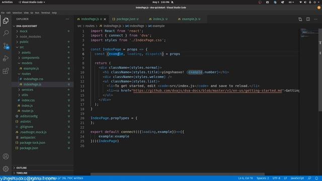
Task: Click the routes breadcrumb segment
Action: click(90, 26)
